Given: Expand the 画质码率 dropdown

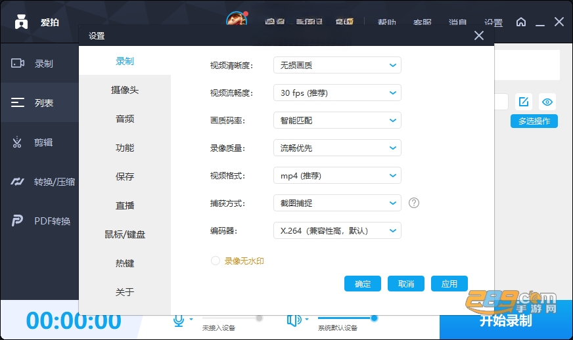Looking at the screenshot, I should (337, 120).
